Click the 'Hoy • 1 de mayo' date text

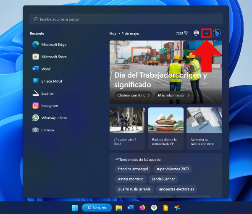pos(124,34)
